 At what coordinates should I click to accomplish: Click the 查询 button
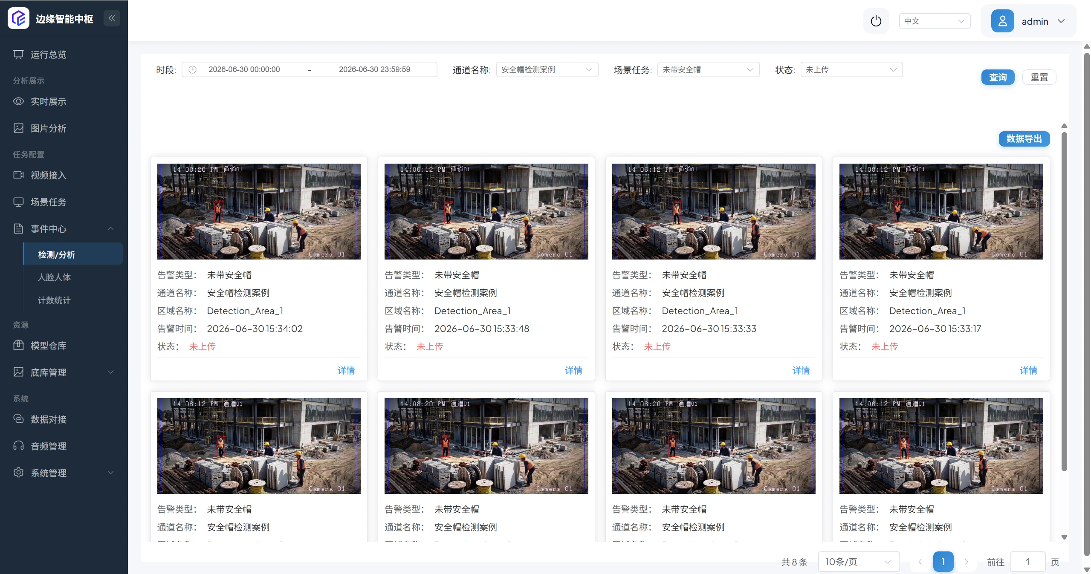click(998, 77)
